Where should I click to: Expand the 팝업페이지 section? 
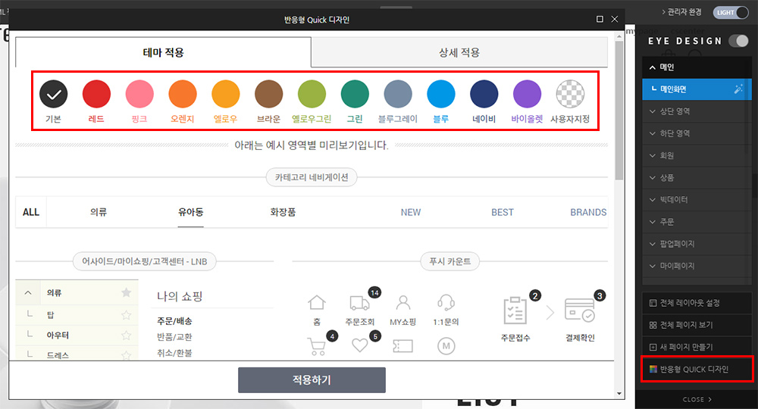click(x=697, y=244)
